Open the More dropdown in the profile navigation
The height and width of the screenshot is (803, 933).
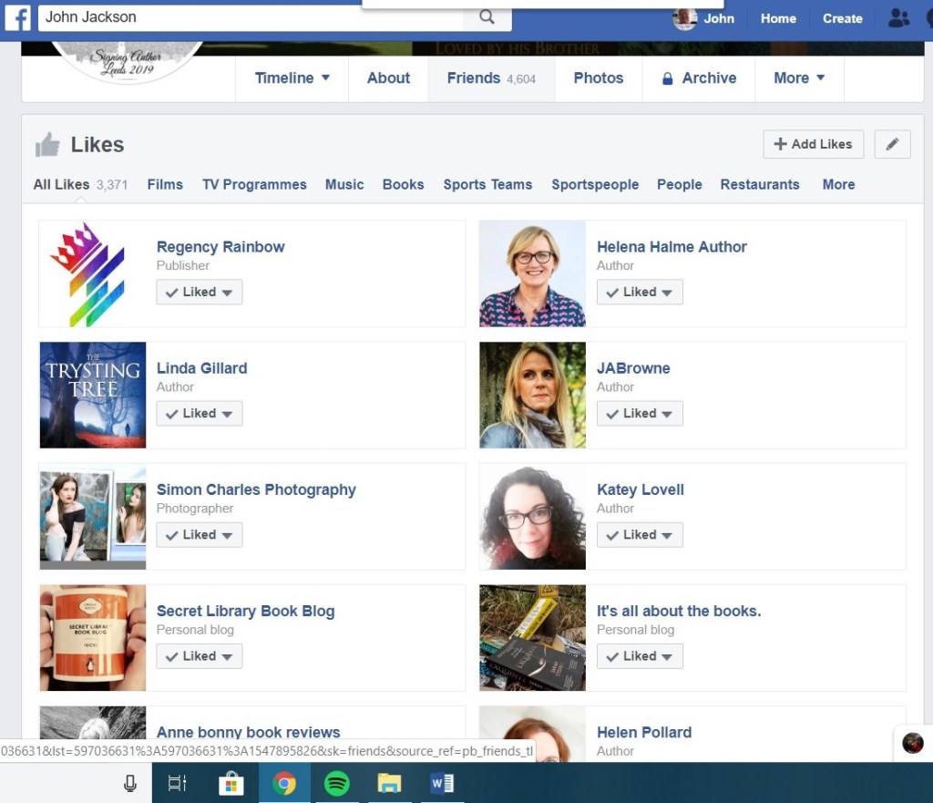[799, 78]
